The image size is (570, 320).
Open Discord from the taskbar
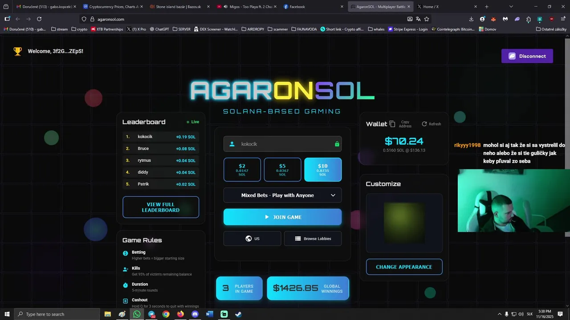pyautogui.click(x=195, y=314)
